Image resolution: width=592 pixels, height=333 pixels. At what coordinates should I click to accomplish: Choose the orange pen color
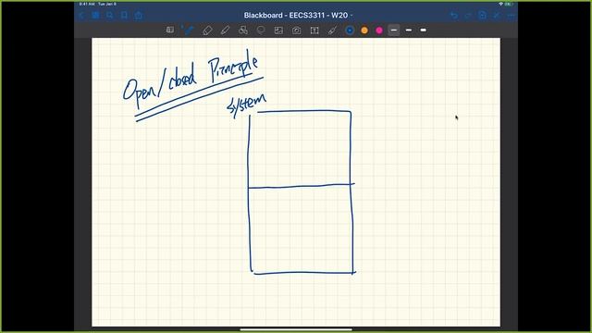coord(364,31)
